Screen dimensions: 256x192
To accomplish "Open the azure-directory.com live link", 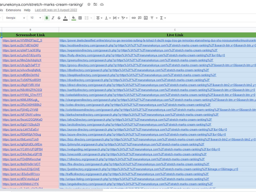I will [x=143, y=134].
